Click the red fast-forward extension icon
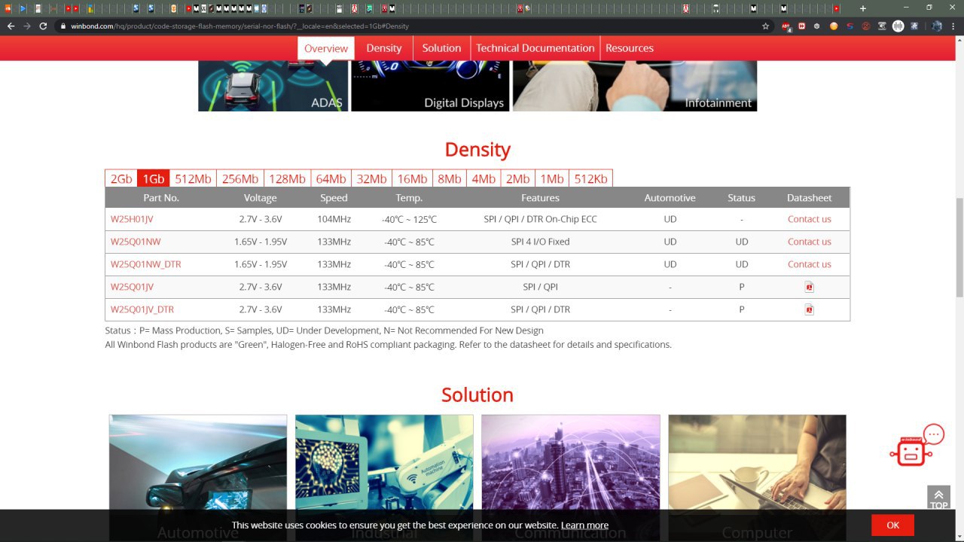The image size is (964, 542). coord(802,26)
